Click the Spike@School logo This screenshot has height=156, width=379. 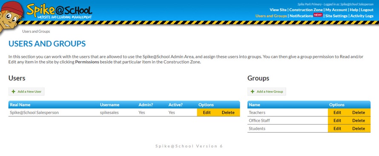[59, 11]
